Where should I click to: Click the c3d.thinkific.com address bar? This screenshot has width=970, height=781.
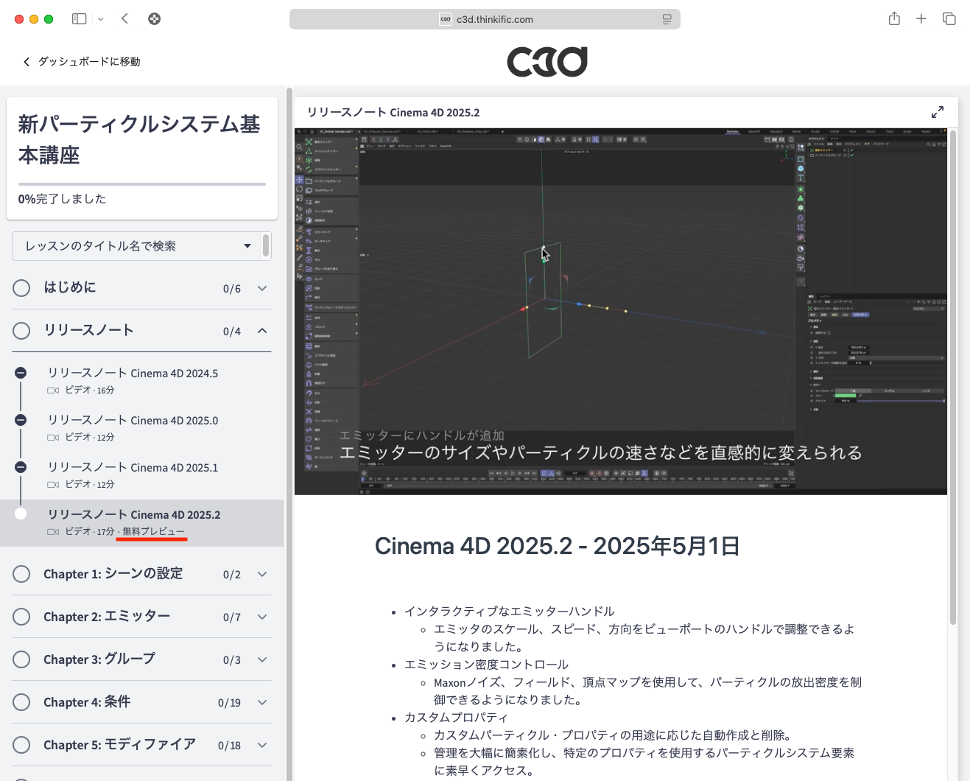pos(485,19)
